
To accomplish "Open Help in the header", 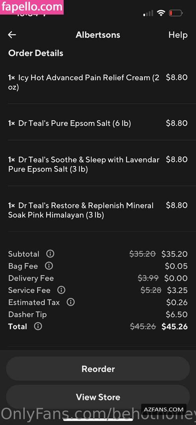I will (178, 35).
